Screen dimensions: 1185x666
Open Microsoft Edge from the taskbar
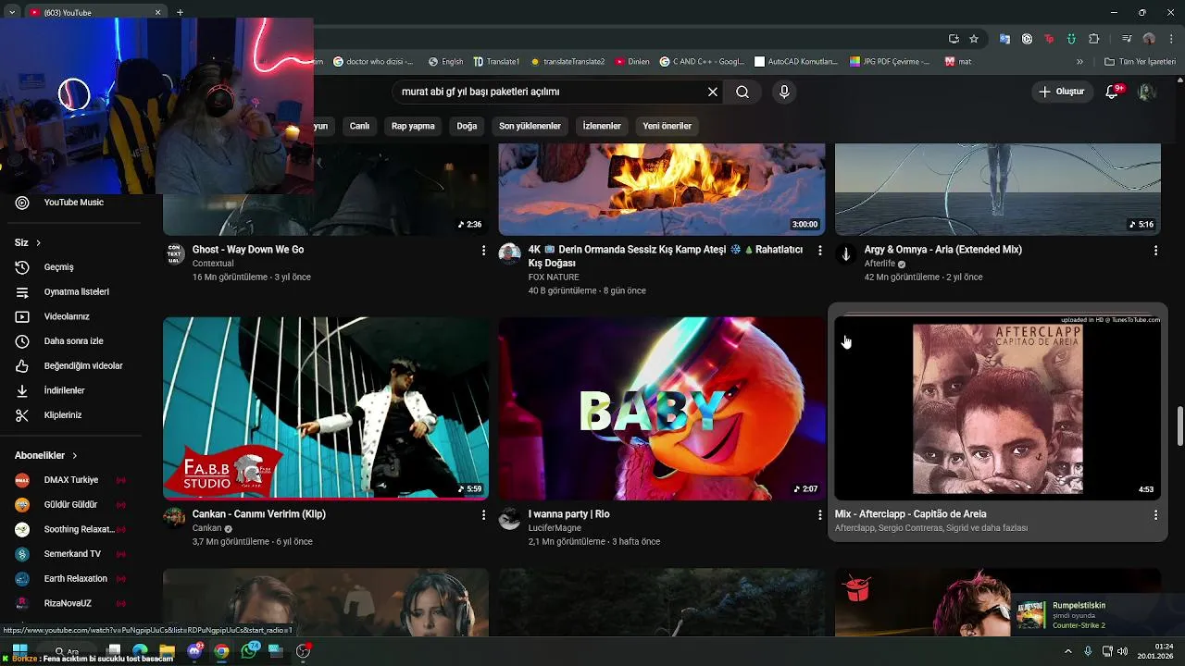coord(141,651)
